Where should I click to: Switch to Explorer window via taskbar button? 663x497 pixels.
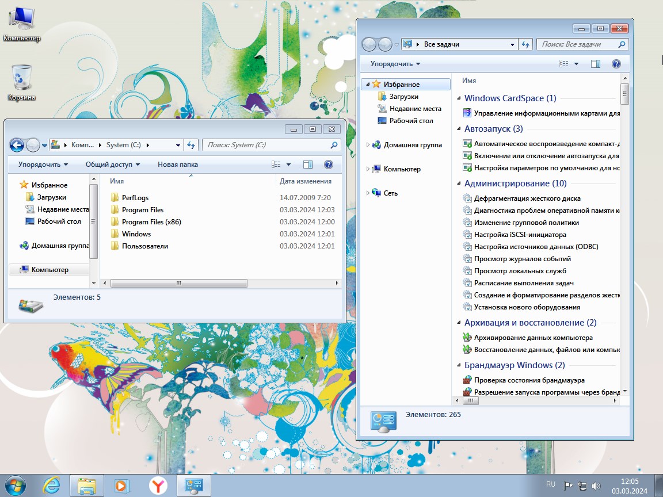pyautogui.click(x=87, y=485)
